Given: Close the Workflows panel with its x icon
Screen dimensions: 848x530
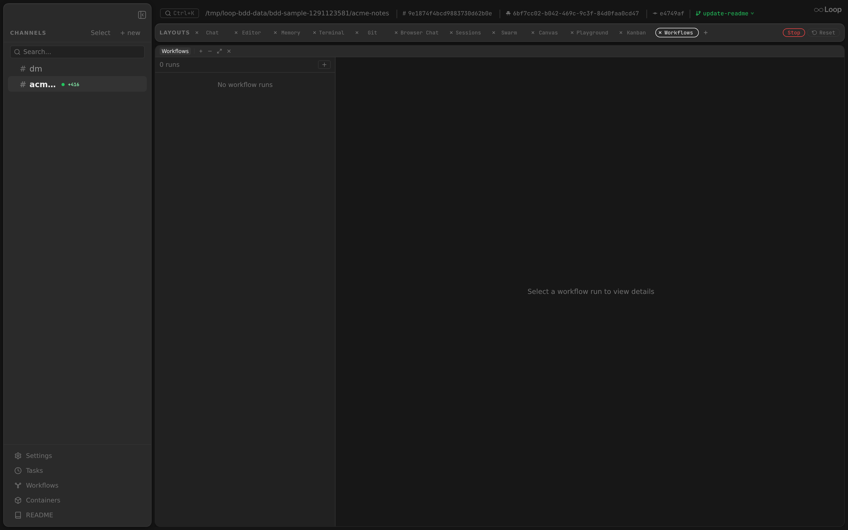Looking at the screenshot, I should click(229, 51).
